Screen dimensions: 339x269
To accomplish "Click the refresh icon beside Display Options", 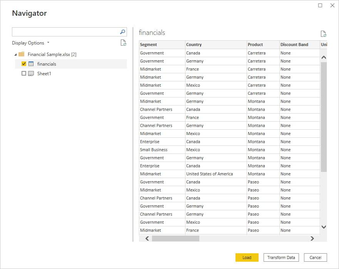I will pos(123,43).
